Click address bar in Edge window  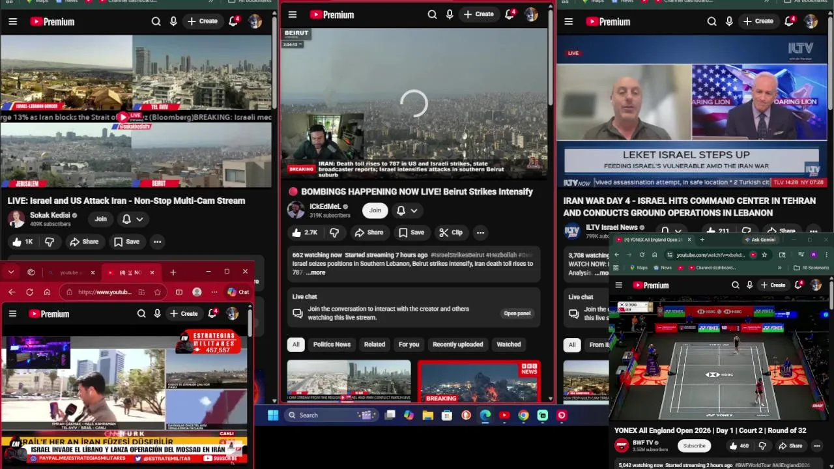[x=104, y=292]
